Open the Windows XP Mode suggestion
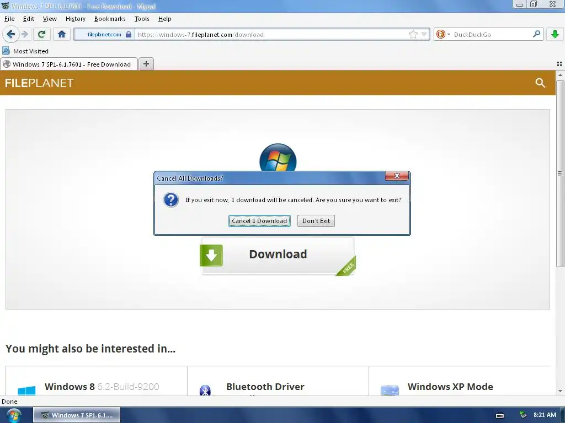The height and width of the screenshot is (423, 565). (450, 387)
